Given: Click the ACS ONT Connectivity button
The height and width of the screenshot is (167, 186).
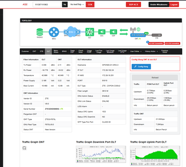Looking at the screenshot, I should click(x=156, y=43).
